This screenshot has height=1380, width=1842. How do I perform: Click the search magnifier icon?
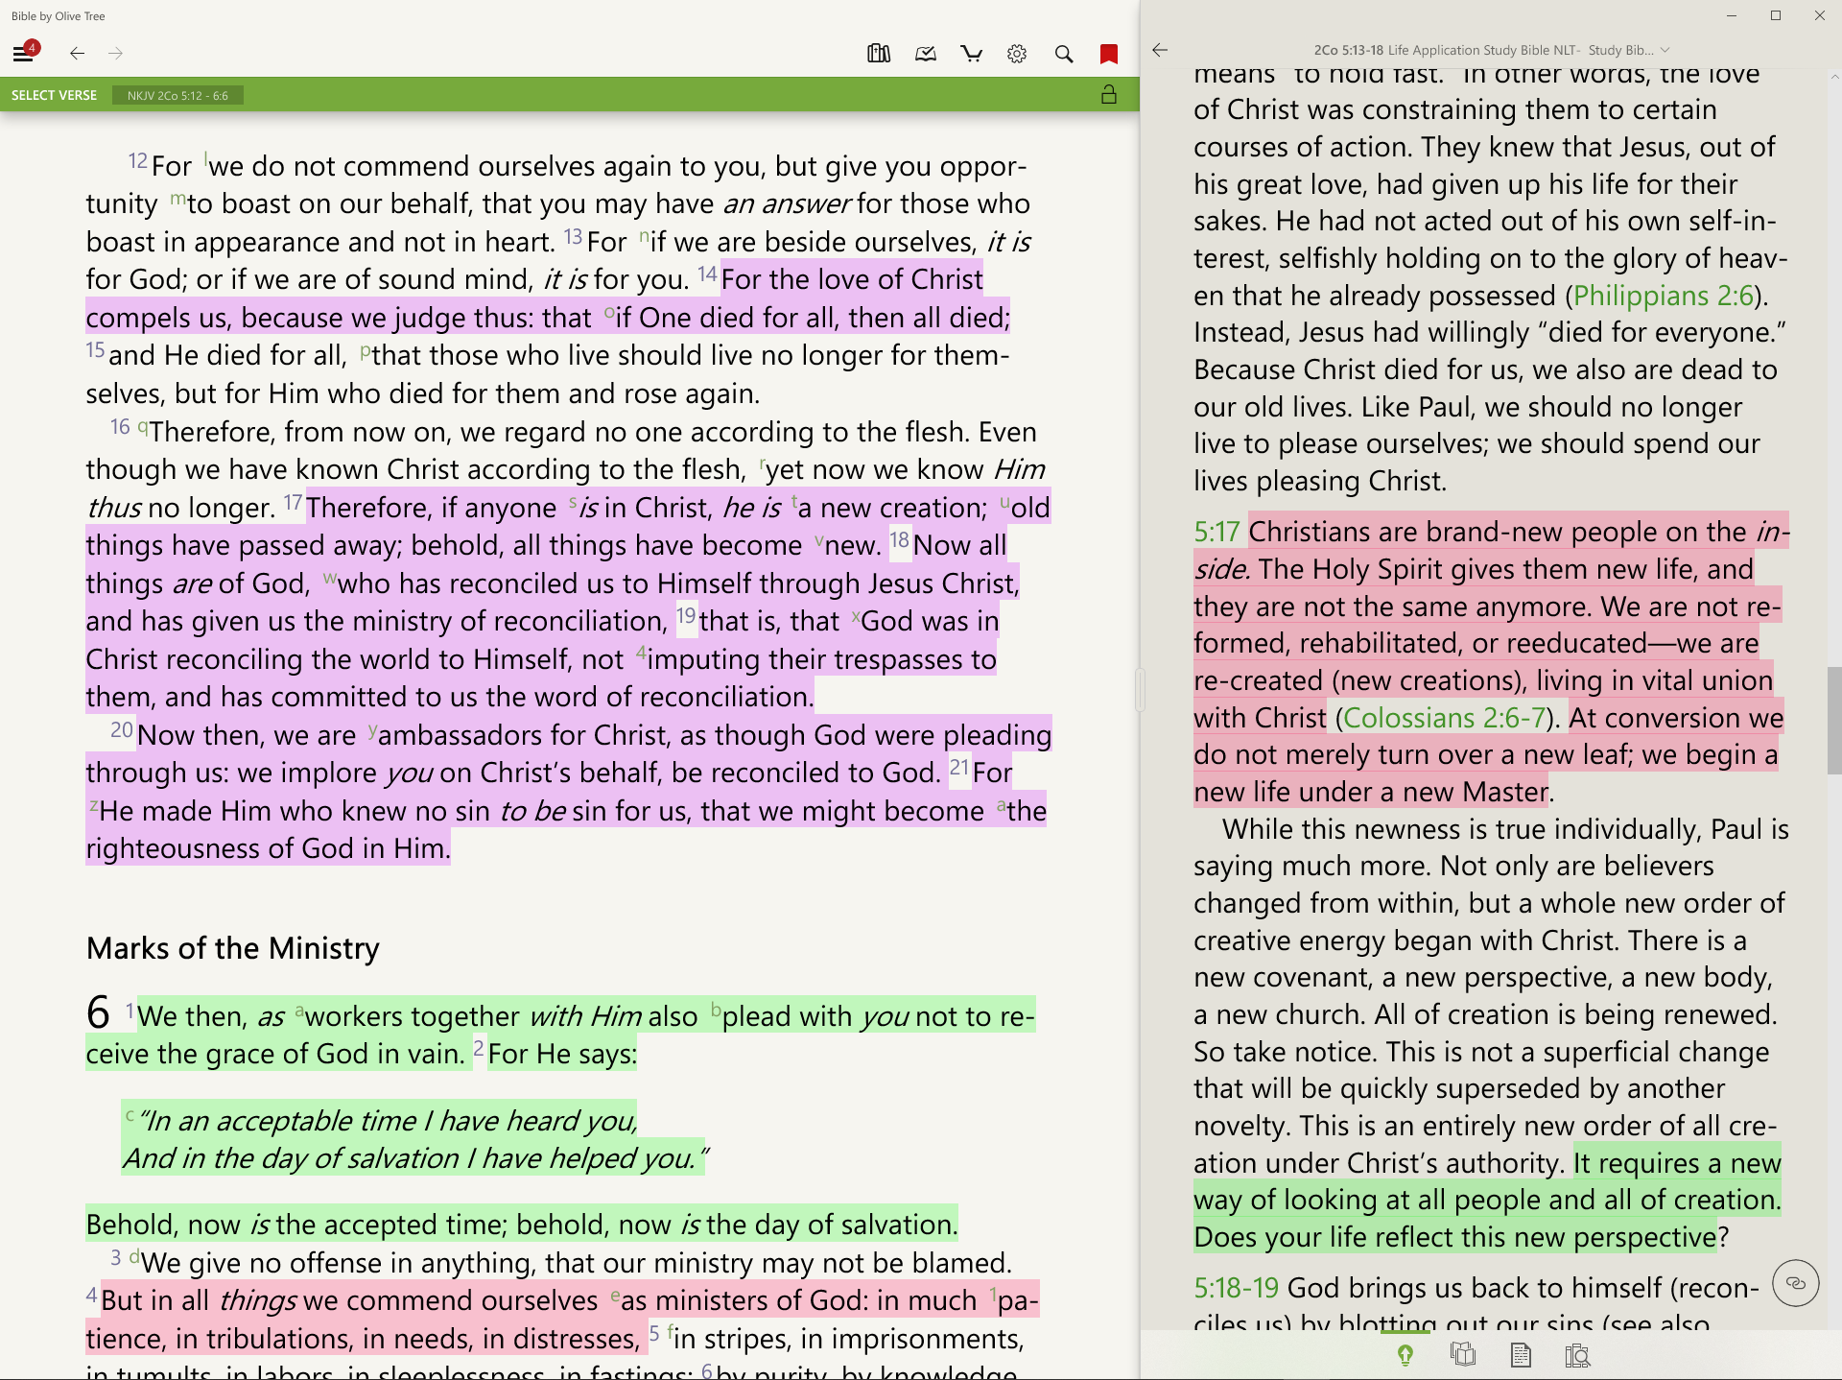click(1063, 54)
